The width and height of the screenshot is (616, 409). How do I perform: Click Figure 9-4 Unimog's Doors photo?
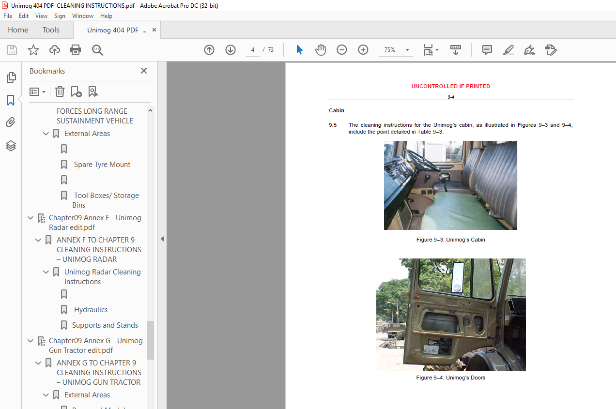[x=451, y=315]
